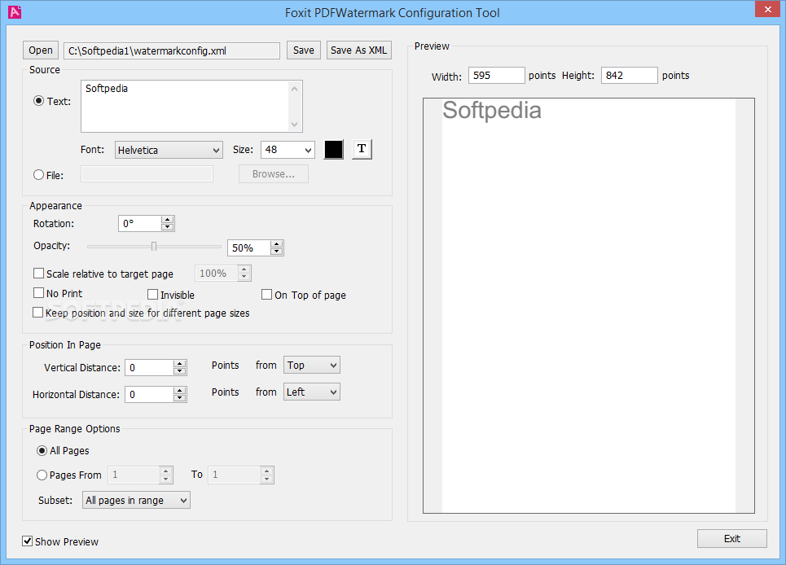Viewport: 786px width, 565px height.
Task: Open the horizontal from Left dropdown
Action: coord(312,392)
